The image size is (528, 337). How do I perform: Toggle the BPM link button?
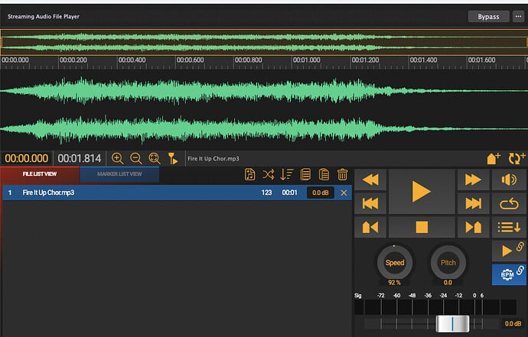[x=509, y=274]
